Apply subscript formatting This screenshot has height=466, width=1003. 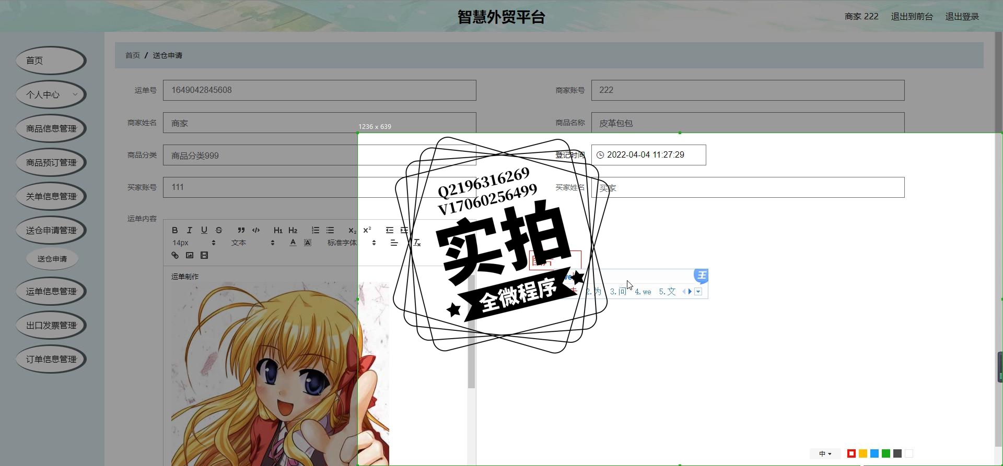[352, 230]
